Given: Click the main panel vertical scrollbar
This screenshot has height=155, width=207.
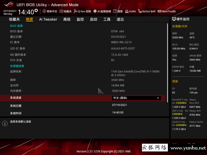Looking at the screenshot, I should click(168, 63).
